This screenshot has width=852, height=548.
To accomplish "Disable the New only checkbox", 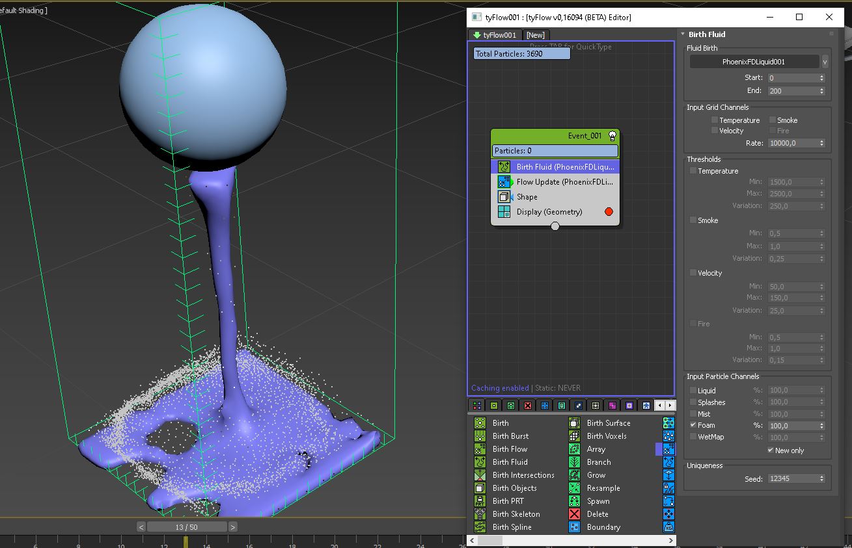I will pyautogui.click(x=771, y=450).
